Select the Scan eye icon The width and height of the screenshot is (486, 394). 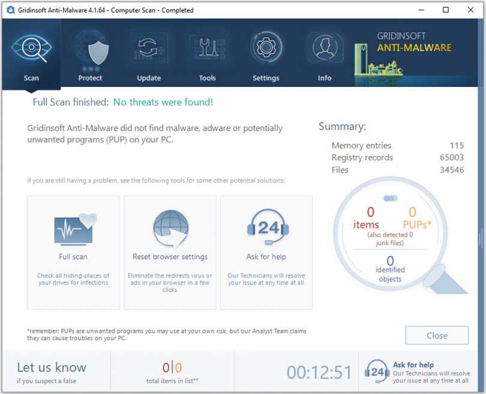click(x=31, y=48)
